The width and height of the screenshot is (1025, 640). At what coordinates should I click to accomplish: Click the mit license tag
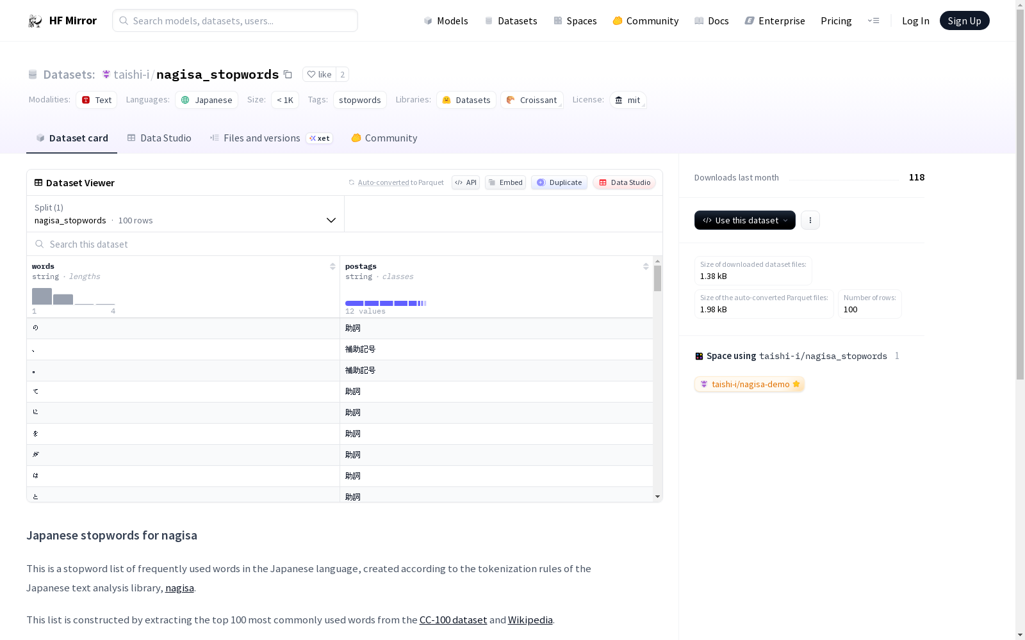coord(628,100)
